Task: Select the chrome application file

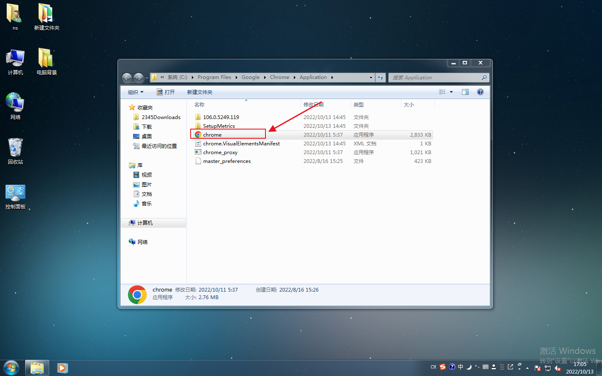Action: point(312,135)
